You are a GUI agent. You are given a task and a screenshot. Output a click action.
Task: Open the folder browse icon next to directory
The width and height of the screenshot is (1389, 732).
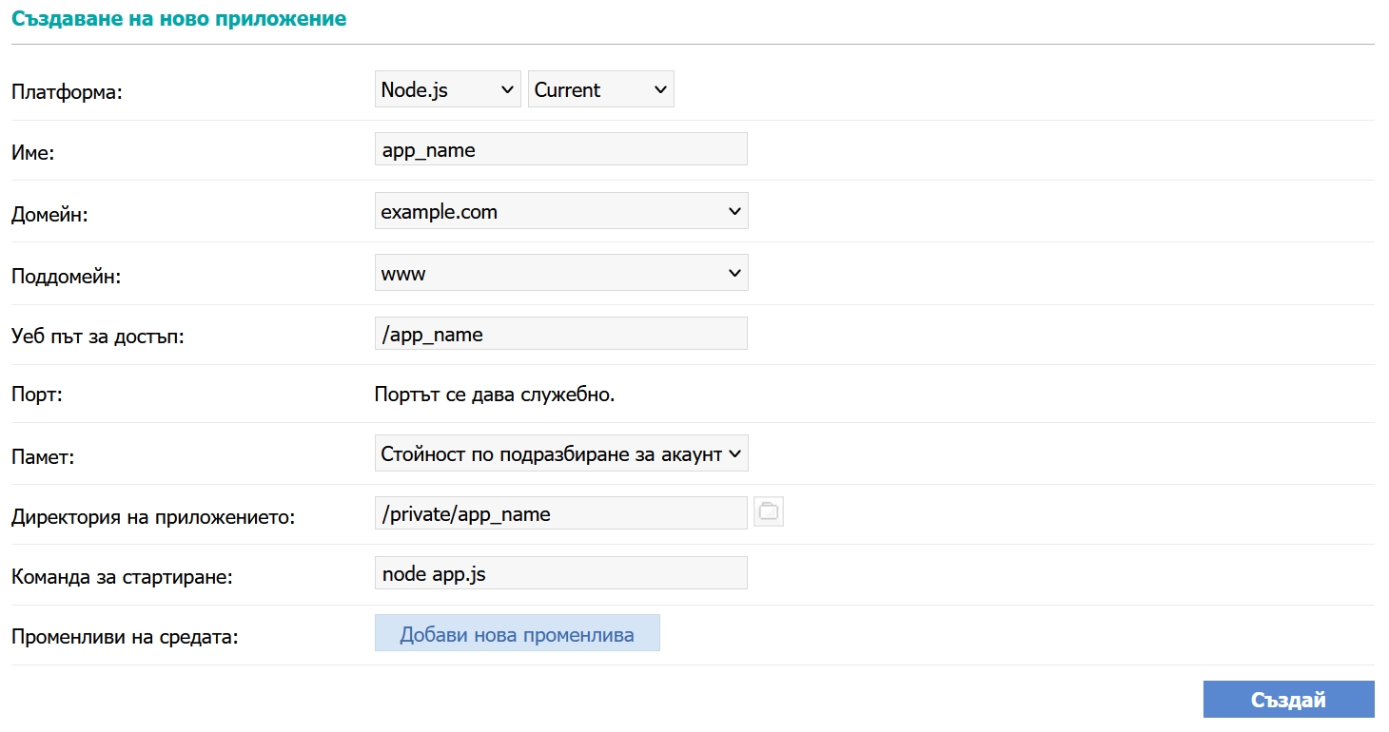pyautogui.click(x=769, y=512)
